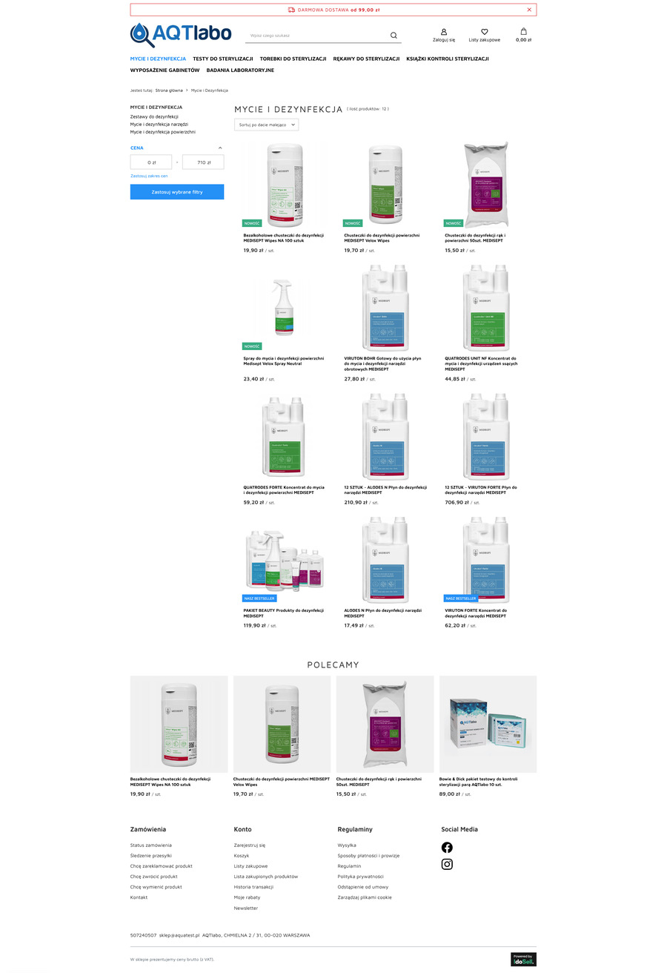Visit the Facebook social media icon

coord(447,847)
